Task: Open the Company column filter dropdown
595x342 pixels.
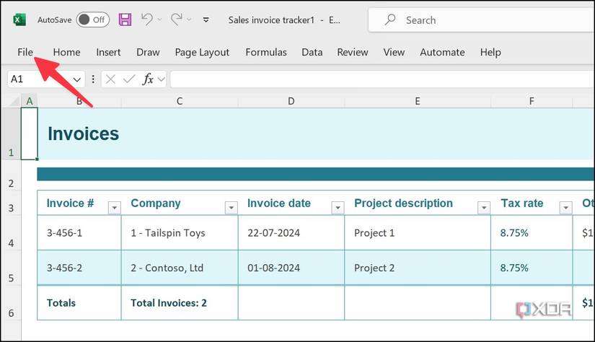Action: (x=231, y=208)
